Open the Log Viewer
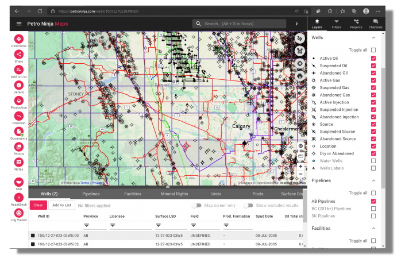 (18, 213)
